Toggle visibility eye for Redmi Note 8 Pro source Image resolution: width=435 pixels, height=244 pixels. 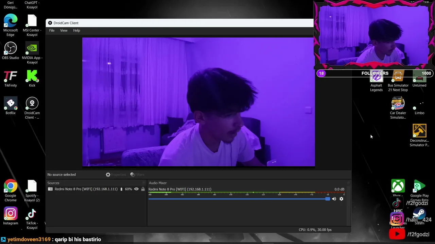click(x=136, y=189)
